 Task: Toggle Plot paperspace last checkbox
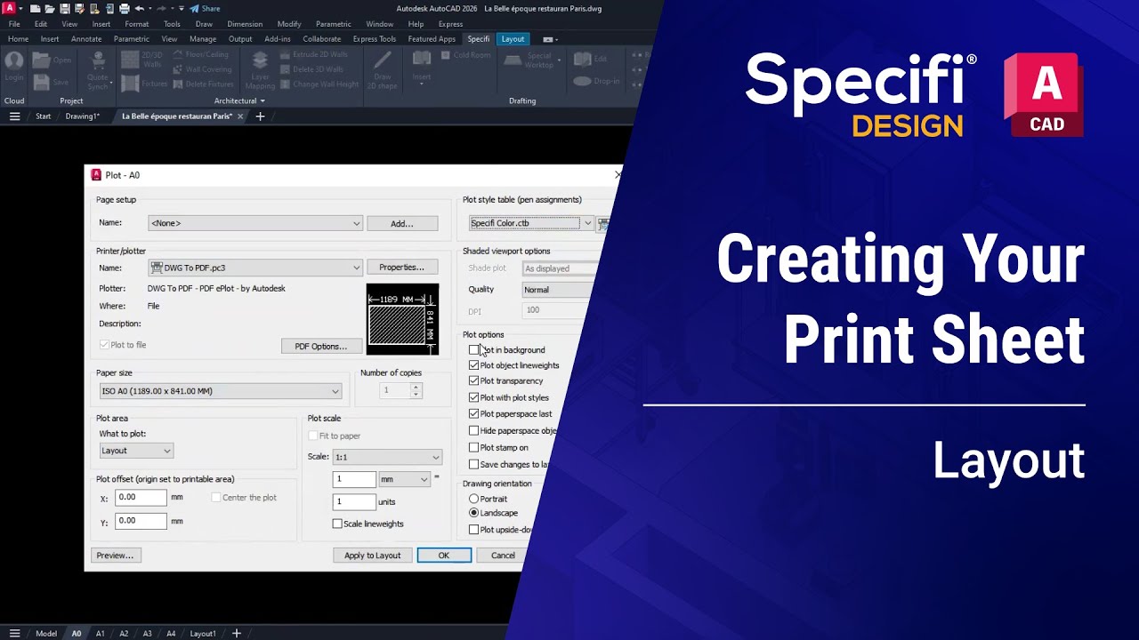tap(473, 414)
